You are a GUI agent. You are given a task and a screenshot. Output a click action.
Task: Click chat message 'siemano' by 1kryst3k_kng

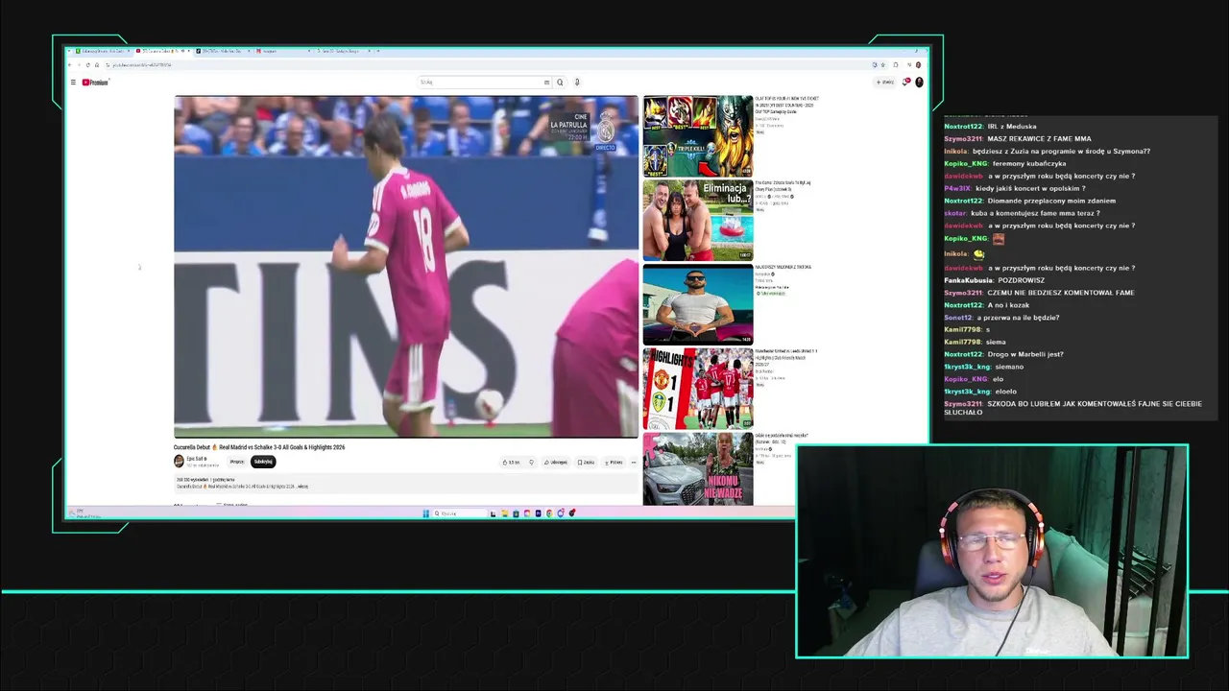tap(1009, 368)
